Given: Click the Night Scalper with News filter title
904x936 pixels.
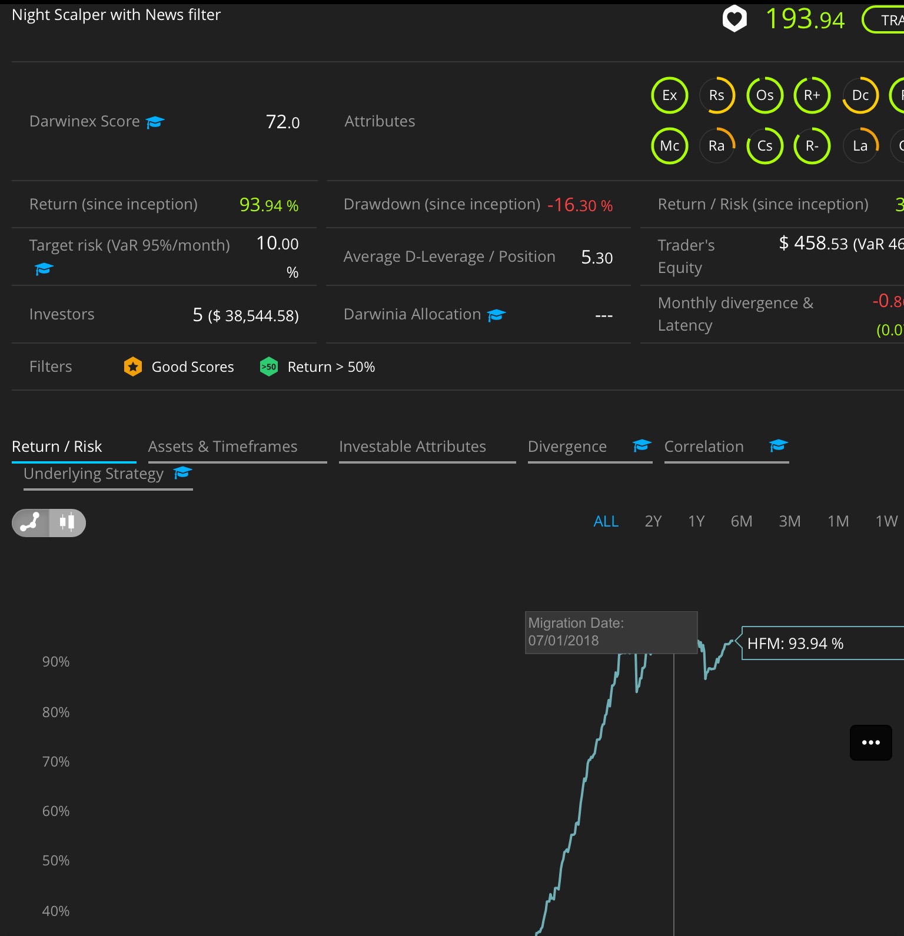Looking at the screenshot, I should click(117, 15).
